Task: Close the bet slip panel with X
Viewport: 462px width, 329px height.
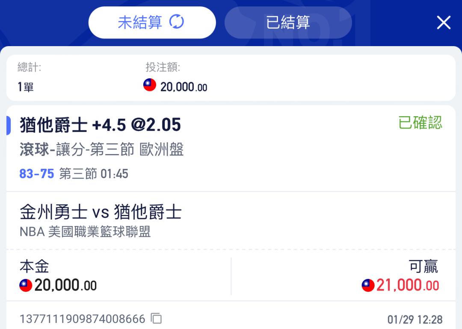Action: tap(444, 23)
